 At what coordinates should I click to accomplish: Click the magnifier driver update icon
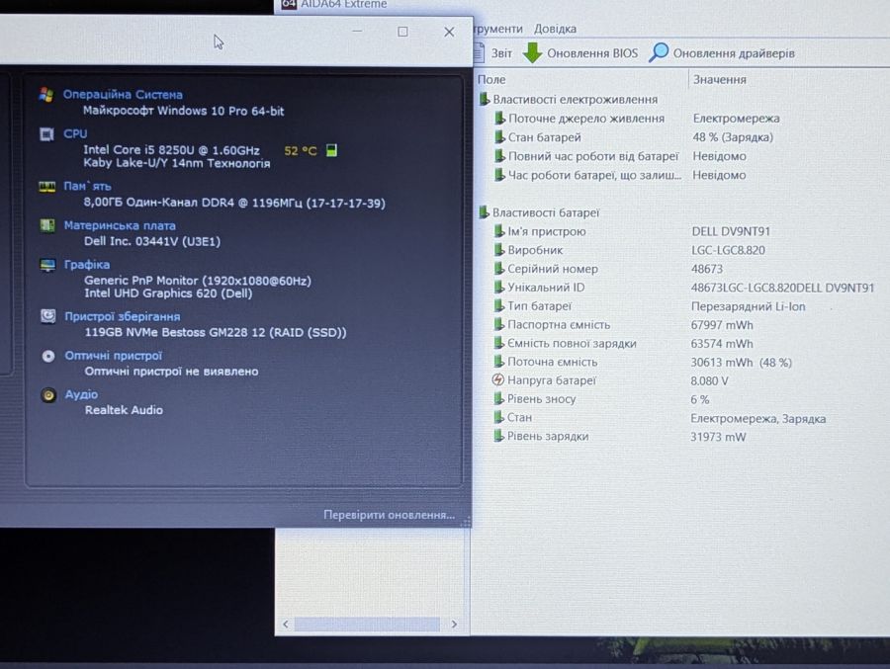coord(658,52)
